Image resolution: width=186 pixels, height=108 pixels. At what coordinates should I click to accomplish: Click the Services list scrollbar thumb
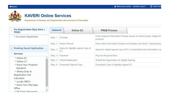coord(47,73)
